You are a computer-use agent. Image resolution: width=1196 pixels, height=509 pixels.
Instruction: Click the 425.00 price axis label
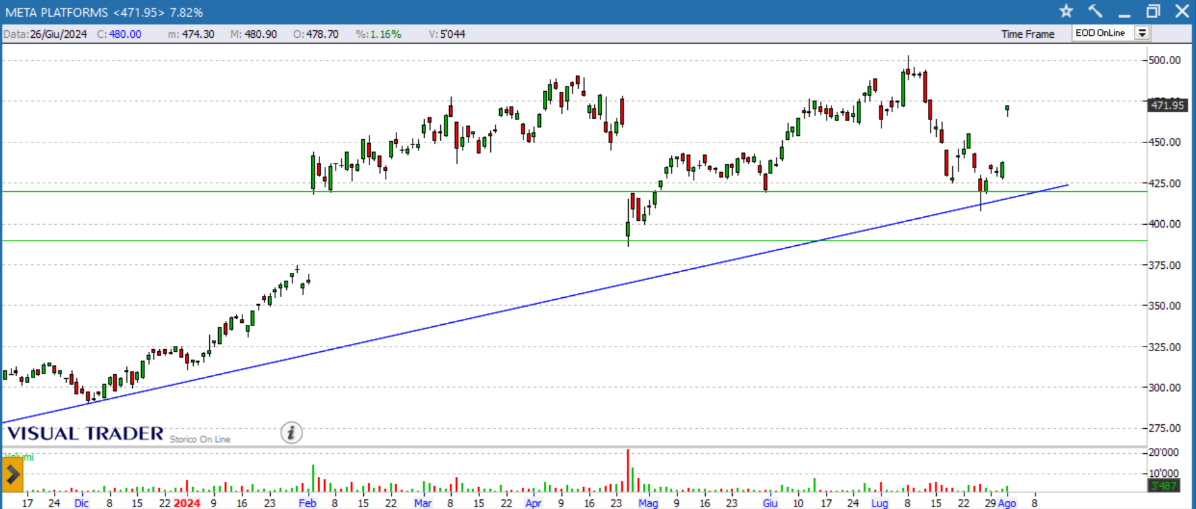1165,183
